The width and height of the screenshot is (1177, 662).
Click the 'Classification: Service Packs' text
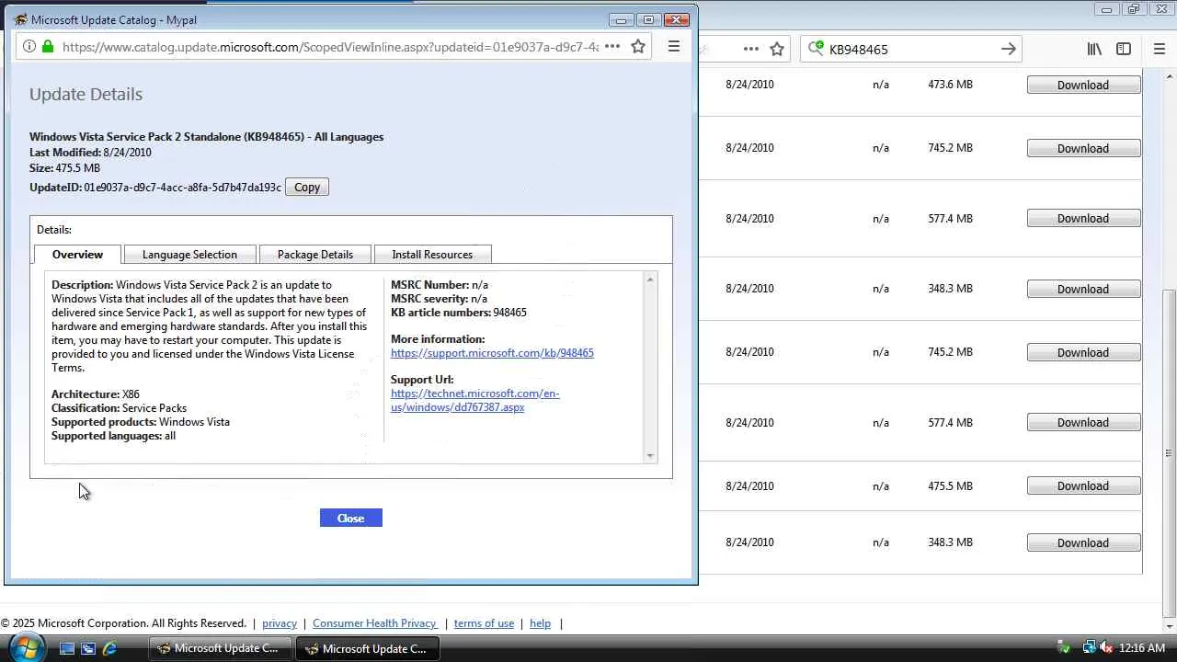(x=120, y=408)
